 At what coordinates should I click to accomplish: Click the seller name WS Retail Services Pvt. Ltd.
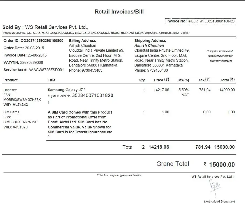pos(57,27)
